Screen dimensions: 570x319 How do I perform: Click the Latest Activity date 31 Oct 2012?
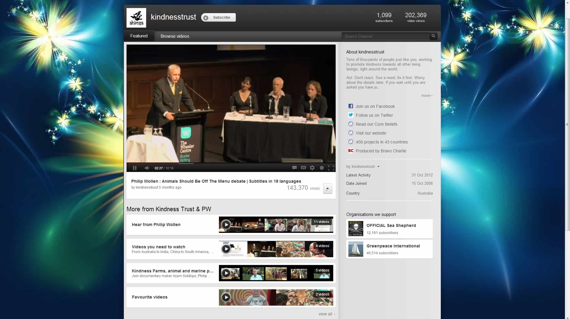[422, 175]
